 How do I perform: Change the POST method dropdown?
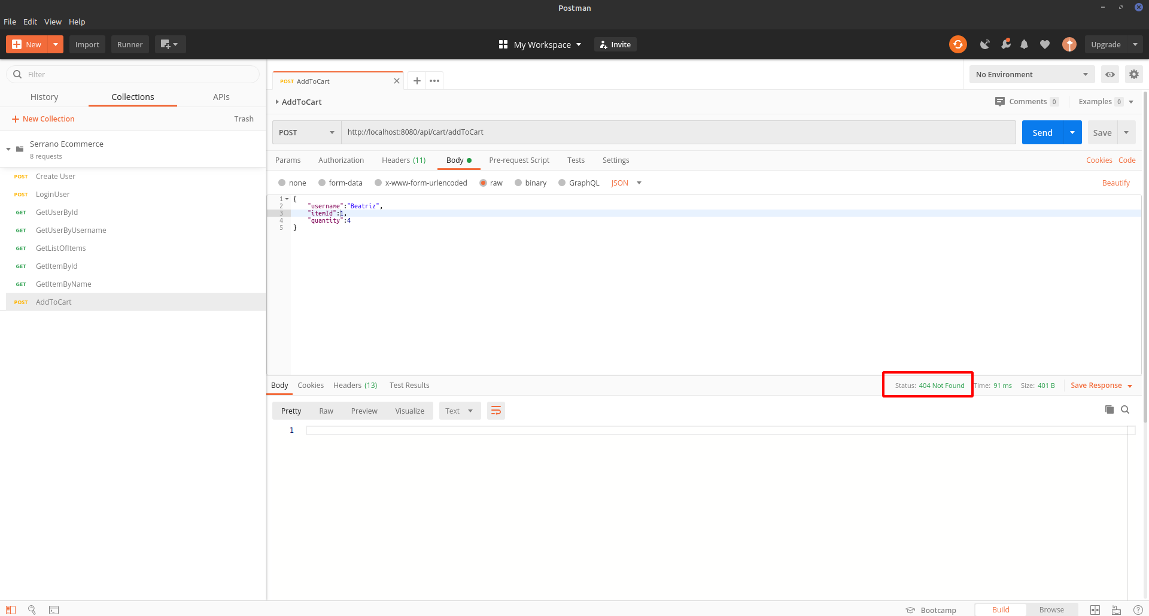click(306, 132)
